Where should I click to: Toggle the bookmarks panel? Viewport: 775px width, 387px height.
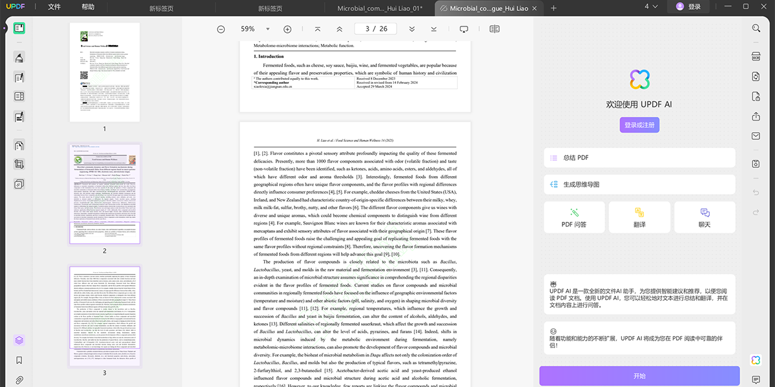pyautogui.click(x=19, y=361)
